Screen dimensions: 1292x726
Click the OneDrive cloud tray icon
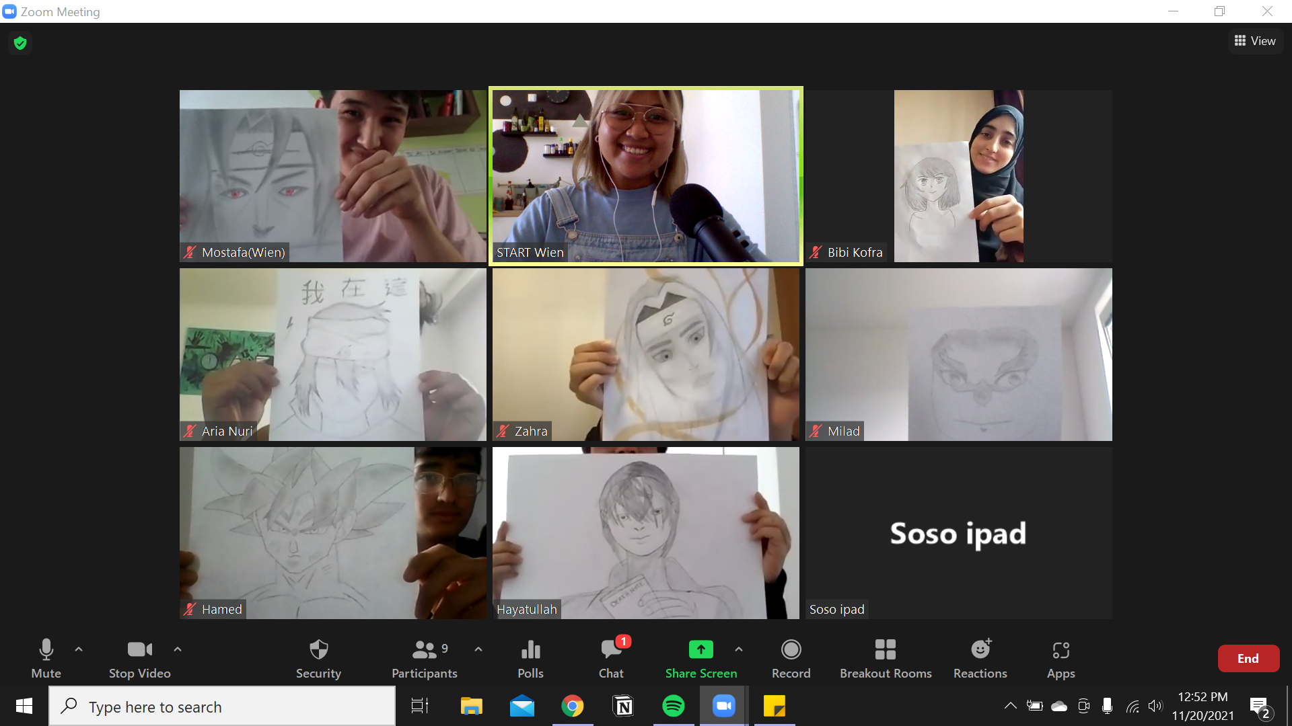pos(1059,707)
